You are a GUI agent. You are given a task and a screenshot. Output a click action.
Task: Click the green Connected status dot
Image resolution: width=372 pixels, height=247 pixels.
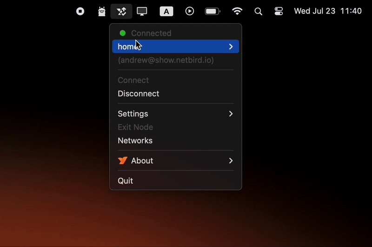[123, 33]
